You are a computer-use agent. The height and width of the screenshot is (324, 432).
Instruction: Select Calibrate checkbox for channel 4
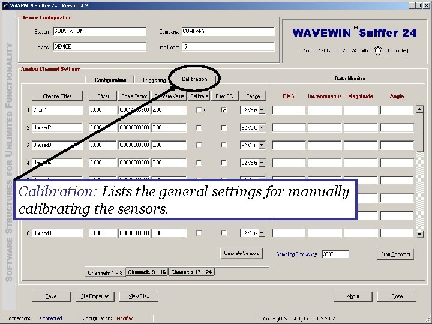199,163
